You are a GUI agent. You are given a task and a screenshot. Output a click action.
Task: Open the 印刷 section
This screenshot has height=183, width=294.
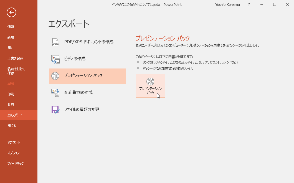(11, 94)
